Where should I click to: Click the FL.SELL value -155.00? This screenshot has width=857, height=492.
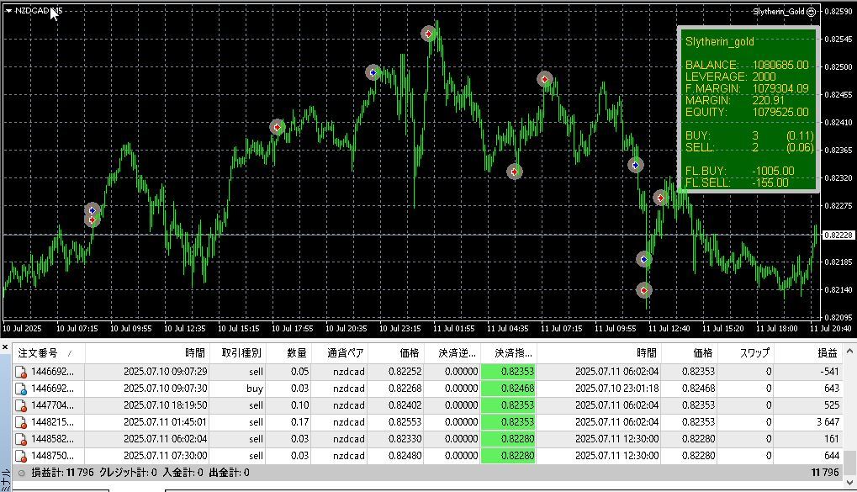pos(770,183)
